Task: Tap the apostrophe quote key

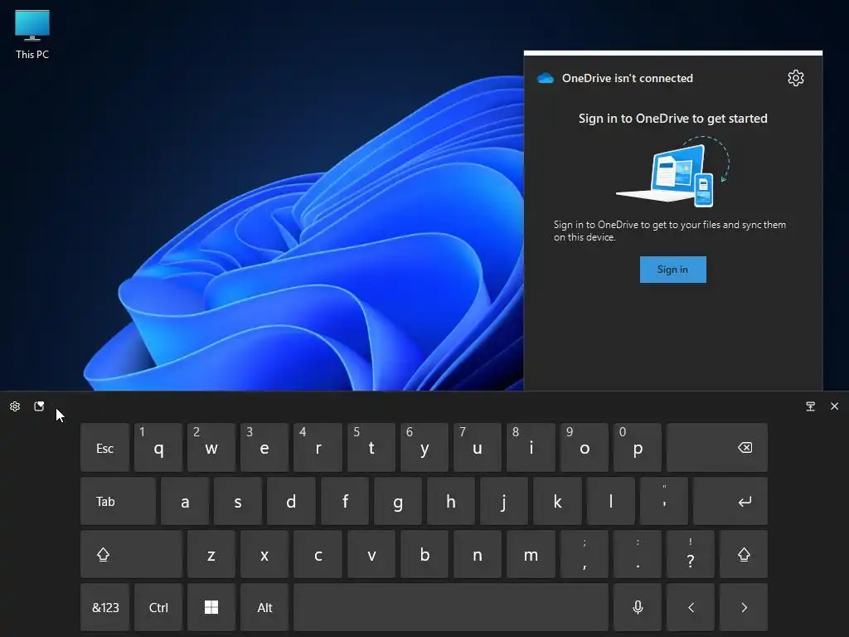Action: pyautogui.click(x=664, y=501)
